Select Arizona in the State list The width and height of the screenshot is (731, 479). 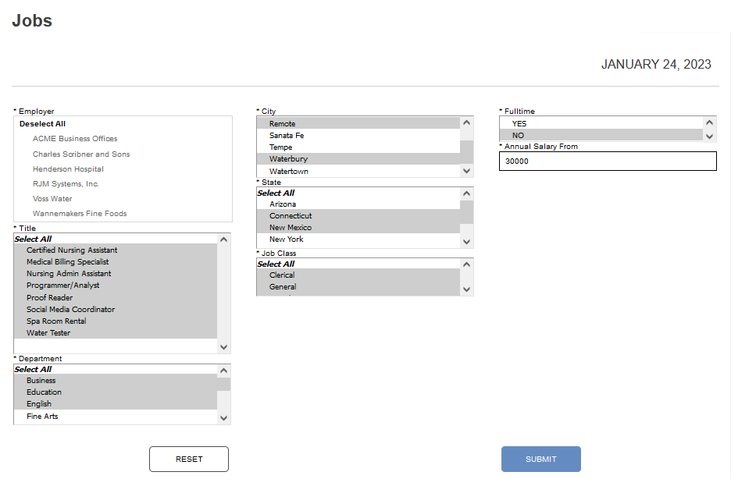(x=283, y=204)
